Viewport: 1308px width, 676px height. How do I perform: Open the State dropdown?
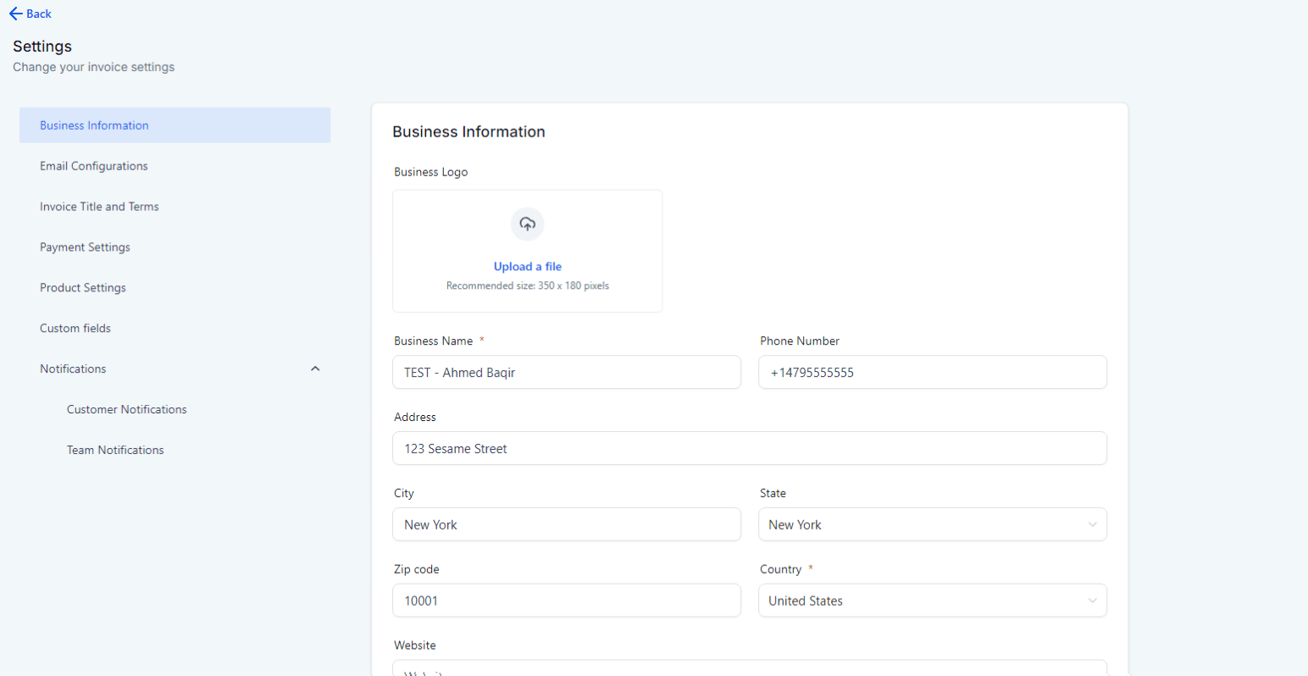tap(932, 524)
